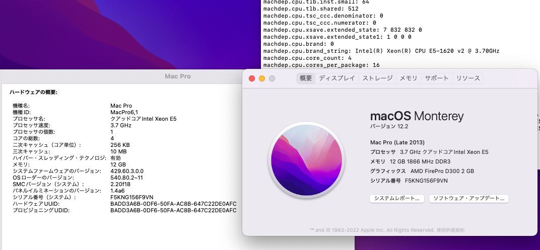Click the 12 GB memory value in report

click(118, 164)
